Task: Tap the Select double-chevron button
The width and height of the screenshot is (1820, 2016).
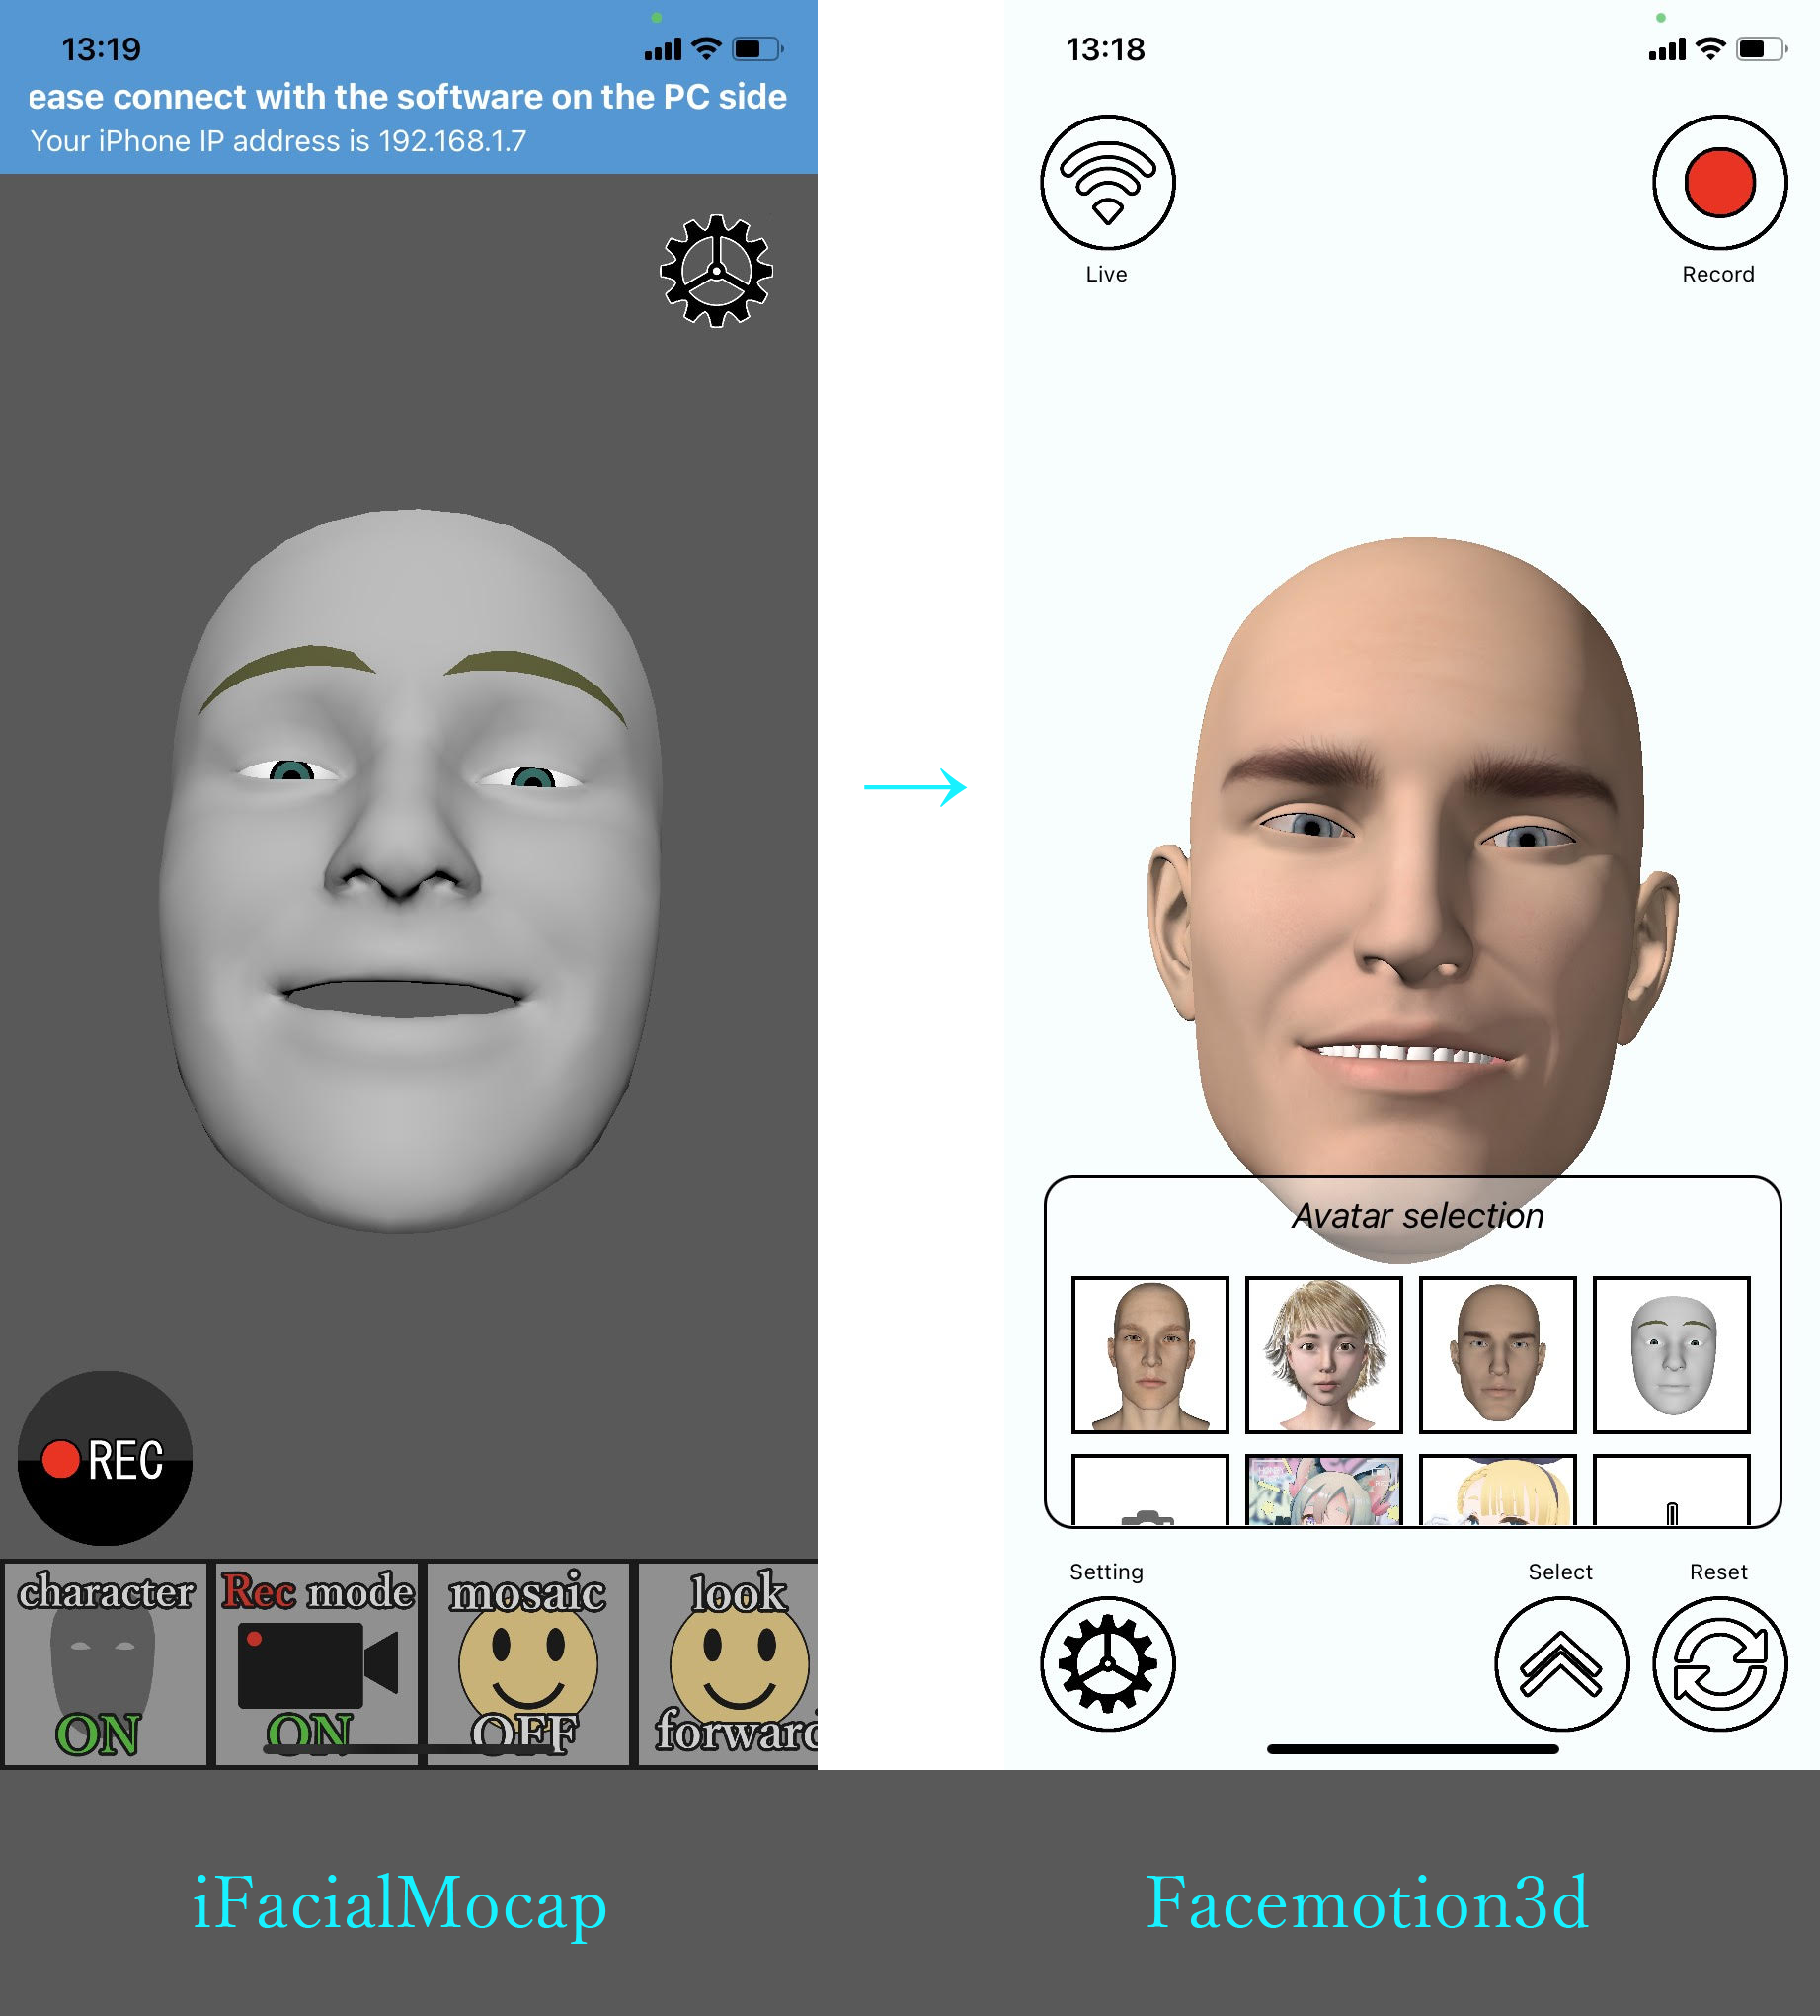Action: click(1562, 1664)
